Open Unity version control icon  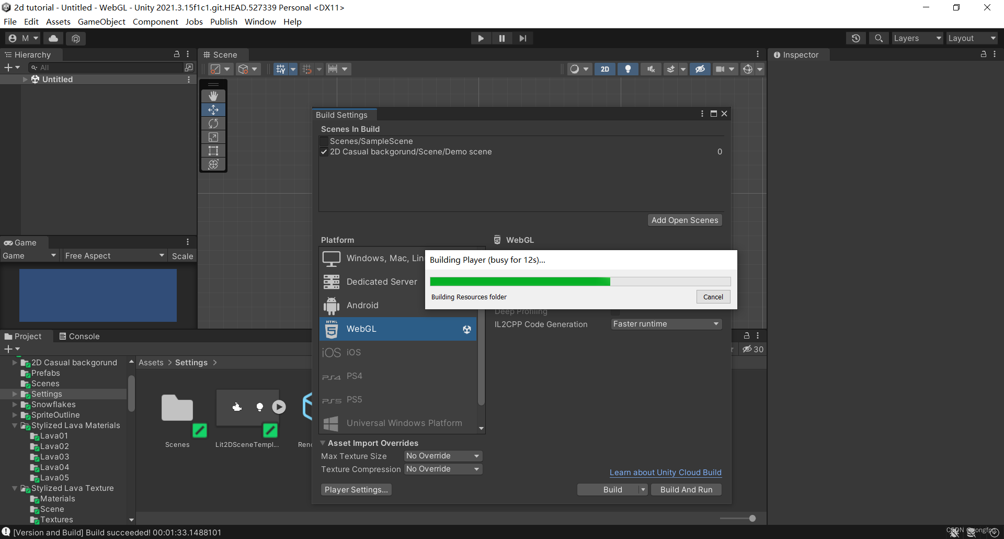(76, 38)
